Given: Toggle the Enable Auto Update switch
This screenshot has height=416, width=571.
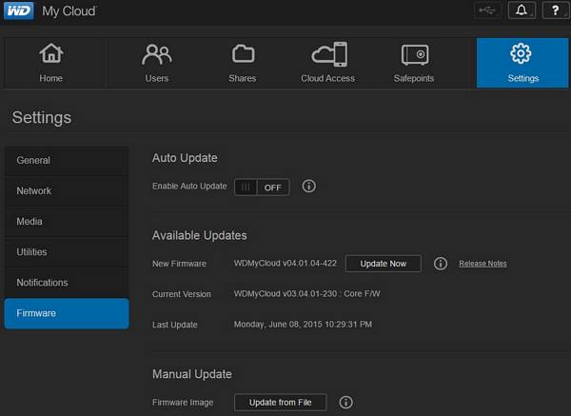Looking at the screenshot, I should [x=262, y=187].
